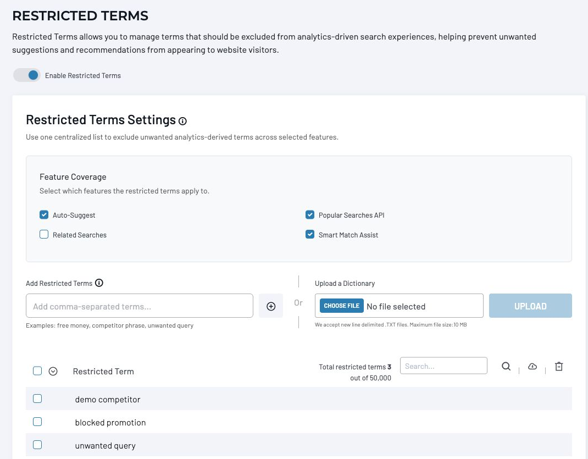Image resolution: width=588 pixels, height=459 pixels.
Task: Click the 'Upload a Dictionary' label
Action: (x=345, y=284)
